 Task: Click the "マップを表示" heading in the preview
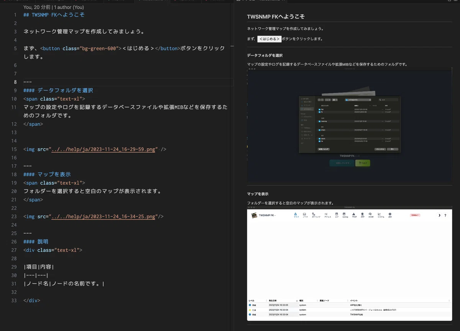pyautogui.click(x=258, y=194)
